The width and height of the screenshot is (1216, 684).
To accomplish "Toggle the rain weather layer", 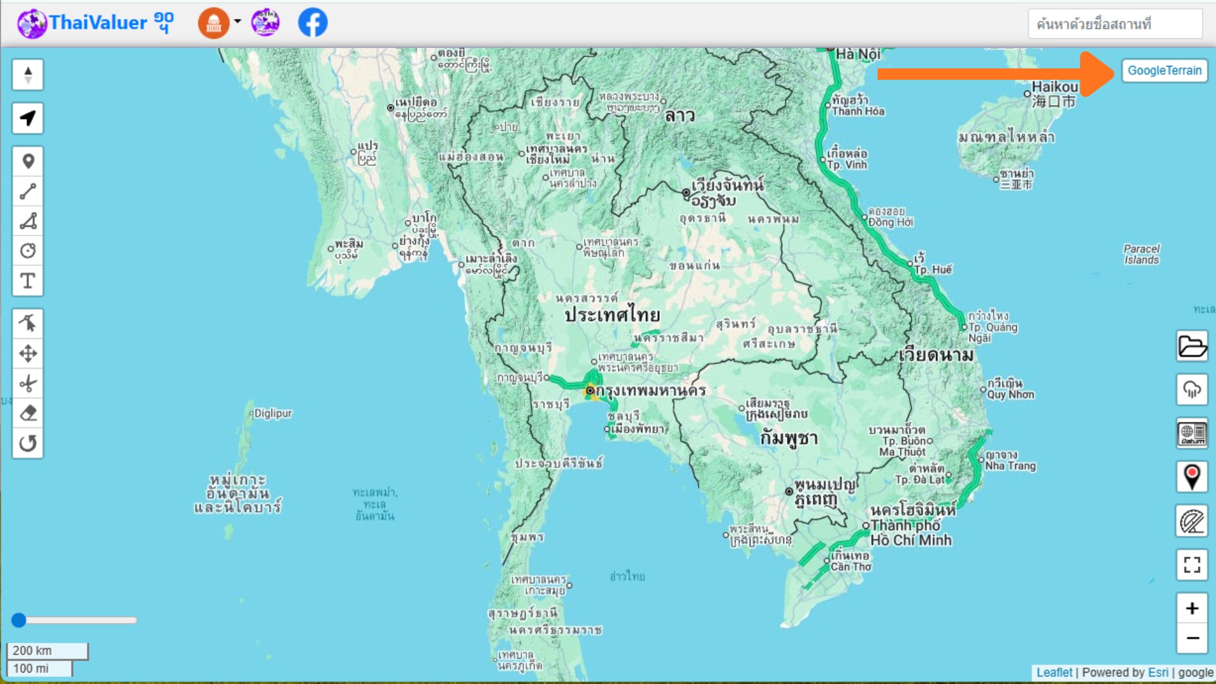I will pyautogui.click(x=1192, y=389).
